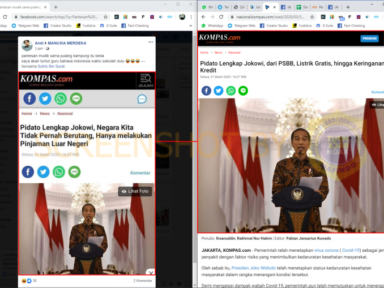
Task: Bookmark the Kompas page with star icon
Action: coord(312,17)
